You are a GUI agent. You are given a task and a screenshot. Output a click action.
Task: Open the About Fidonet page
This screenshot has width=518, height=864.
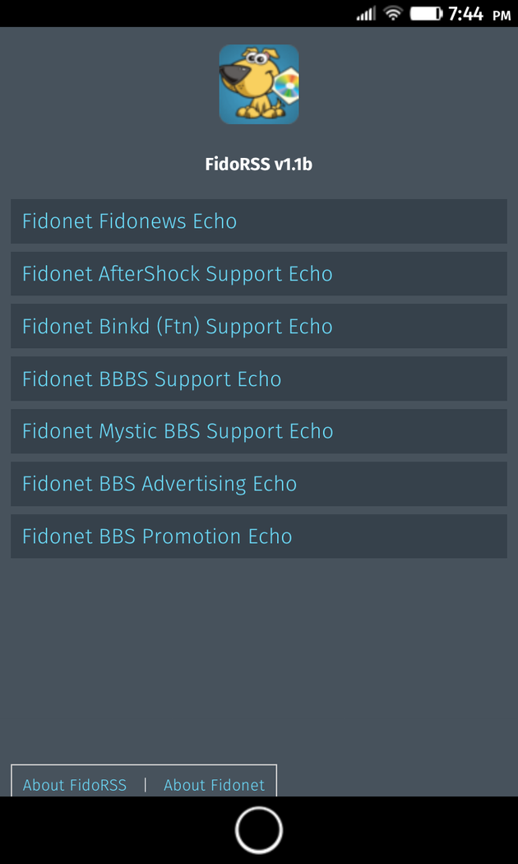click(214, 785)
